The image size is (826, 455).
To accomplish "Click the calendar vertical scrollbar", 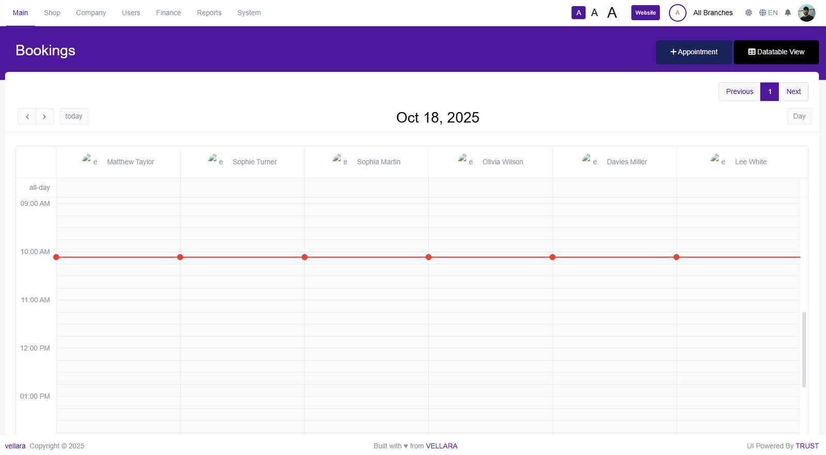I will click(x=804, y=349).
